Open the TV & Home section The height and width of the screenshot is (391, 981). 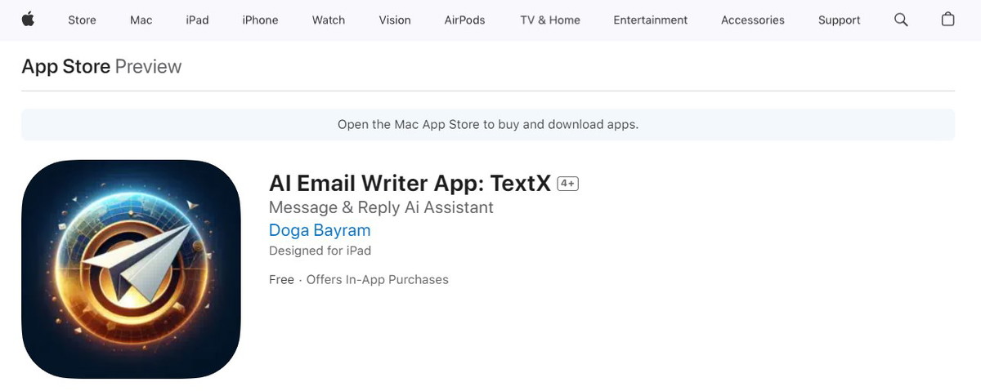549,20
